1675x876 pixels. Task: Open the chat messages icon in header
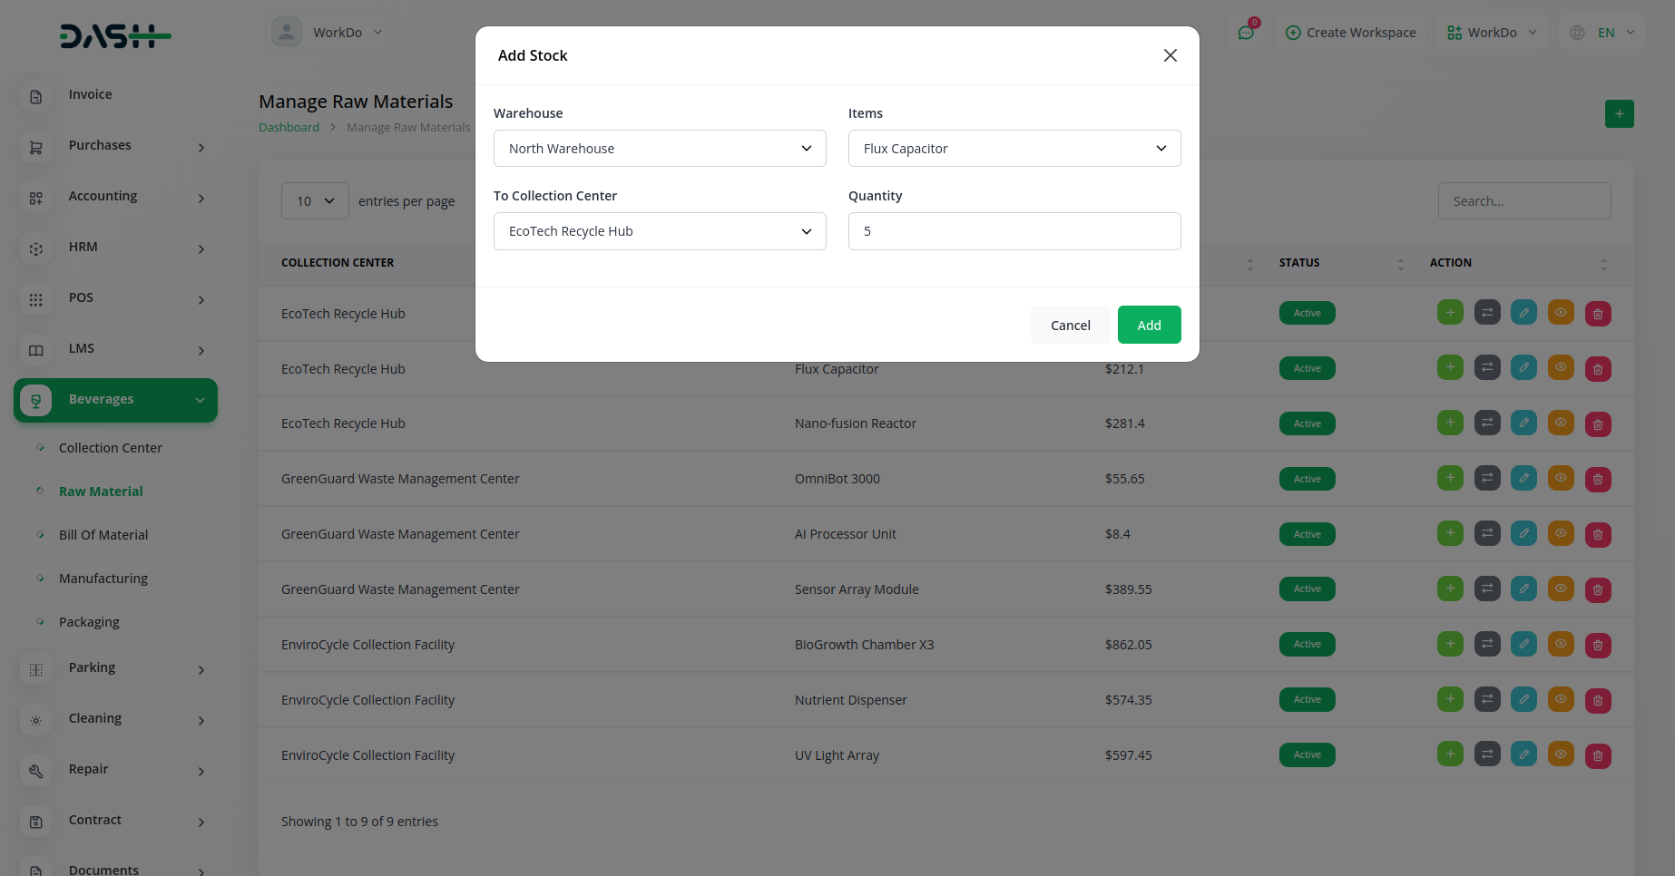coord(1246,33)
